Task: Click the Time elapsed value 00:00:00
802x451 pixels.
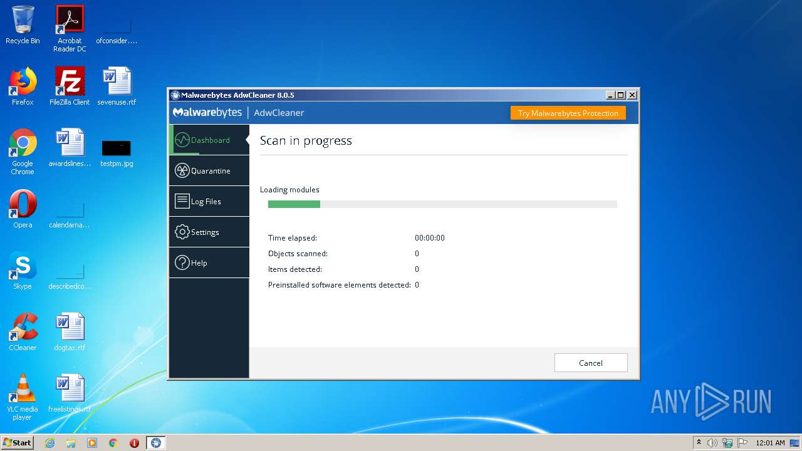Action: click(x=430, y=238)
